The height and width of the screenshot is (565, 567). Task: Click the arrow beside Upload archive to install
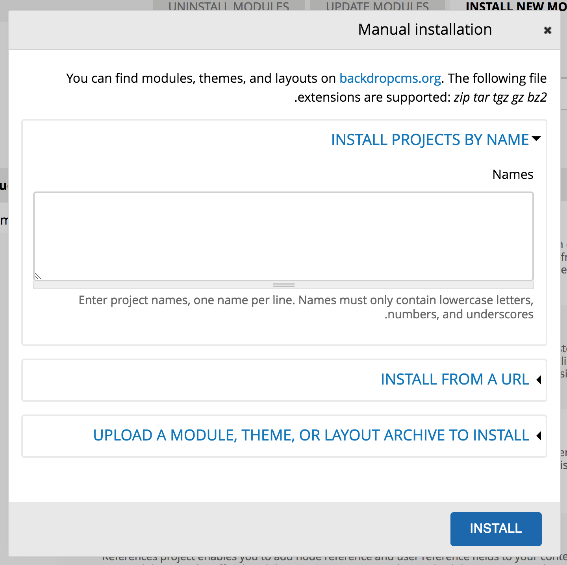pos(539,436)
